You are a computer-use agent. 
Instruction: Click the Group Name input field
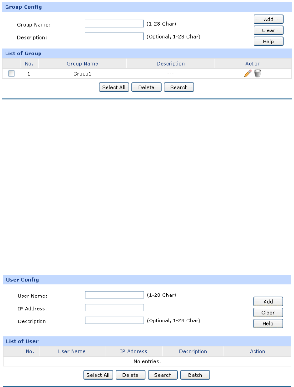[114, 24]
